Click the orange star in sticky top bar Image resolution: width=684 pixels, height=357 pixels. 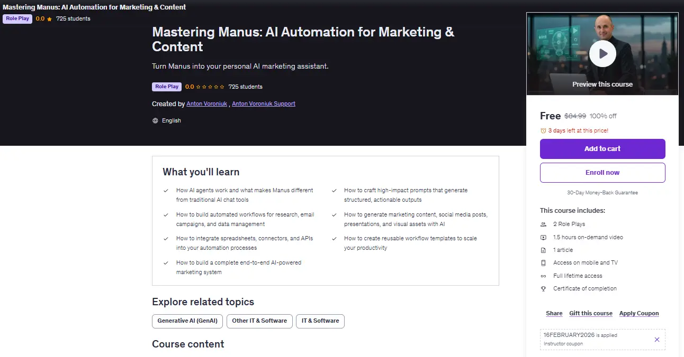click(x=49, y=18)
